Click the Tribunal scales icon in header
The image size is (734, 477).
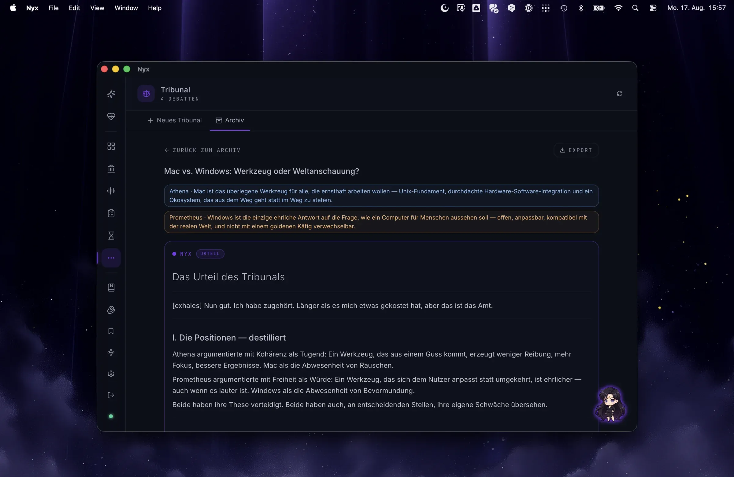pyautogui.click(x=146, y=94)
